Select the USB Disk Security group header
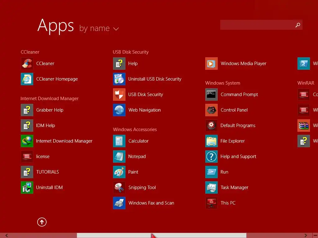The image size is (318, 238). (x=131, y=52)
